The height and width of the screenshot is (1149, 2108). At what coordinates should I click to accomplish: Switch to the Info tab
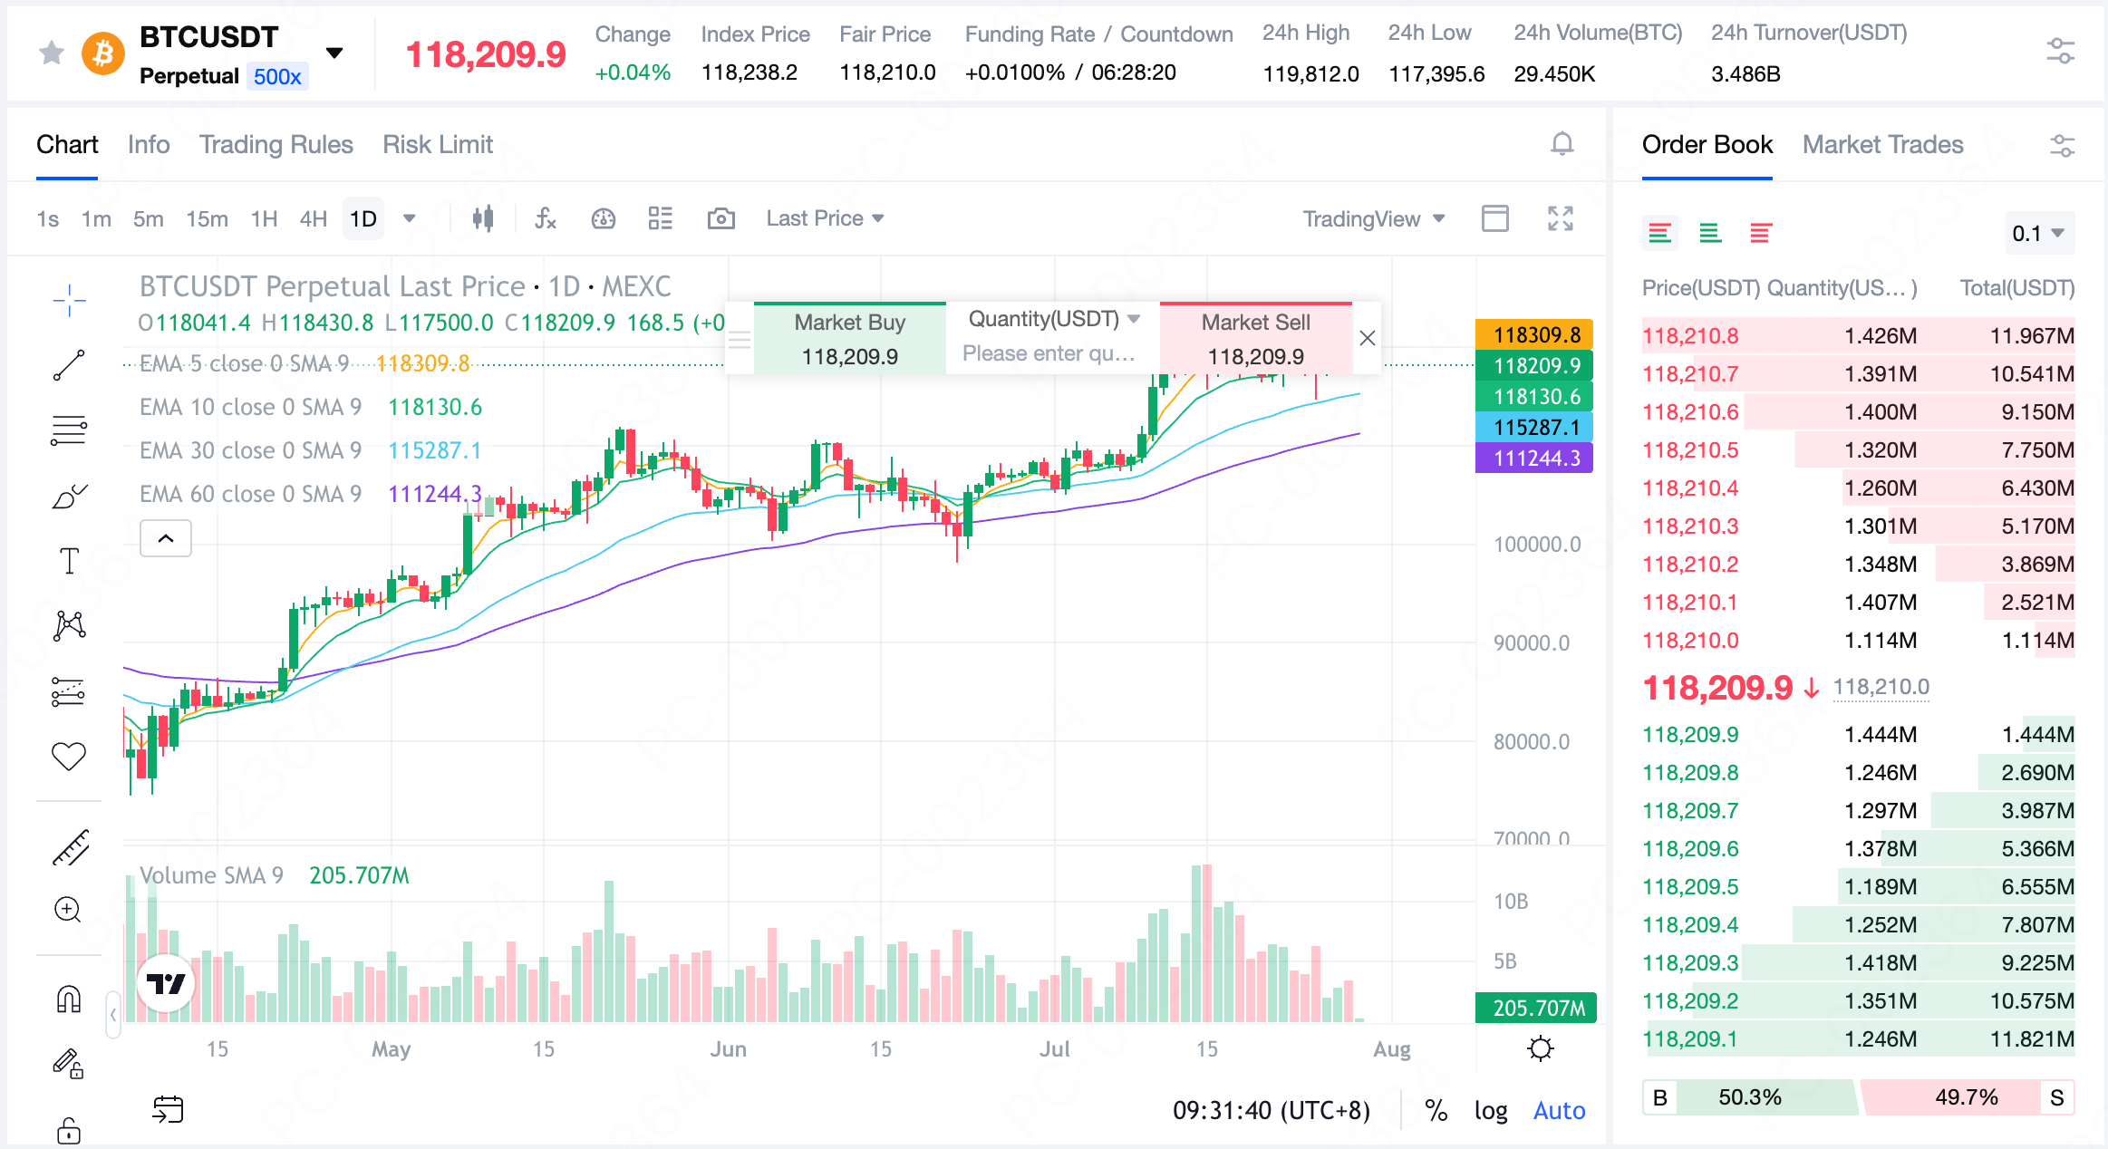[x=149, y=145]
